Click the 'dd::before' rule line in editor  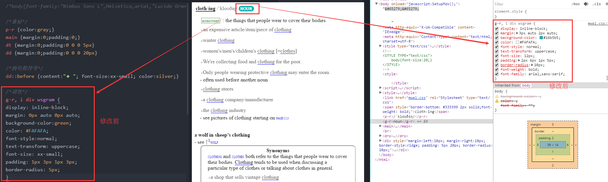92,76
